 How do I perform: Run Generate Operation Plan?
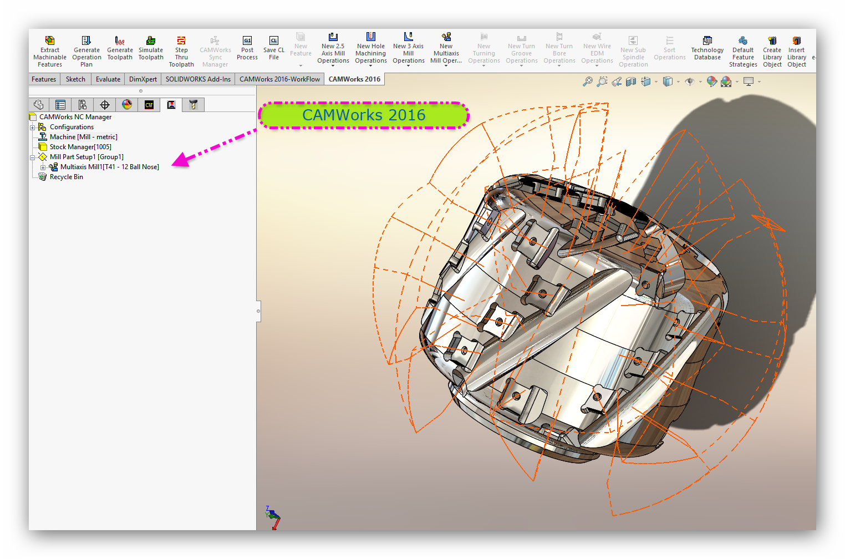point(86,40)
